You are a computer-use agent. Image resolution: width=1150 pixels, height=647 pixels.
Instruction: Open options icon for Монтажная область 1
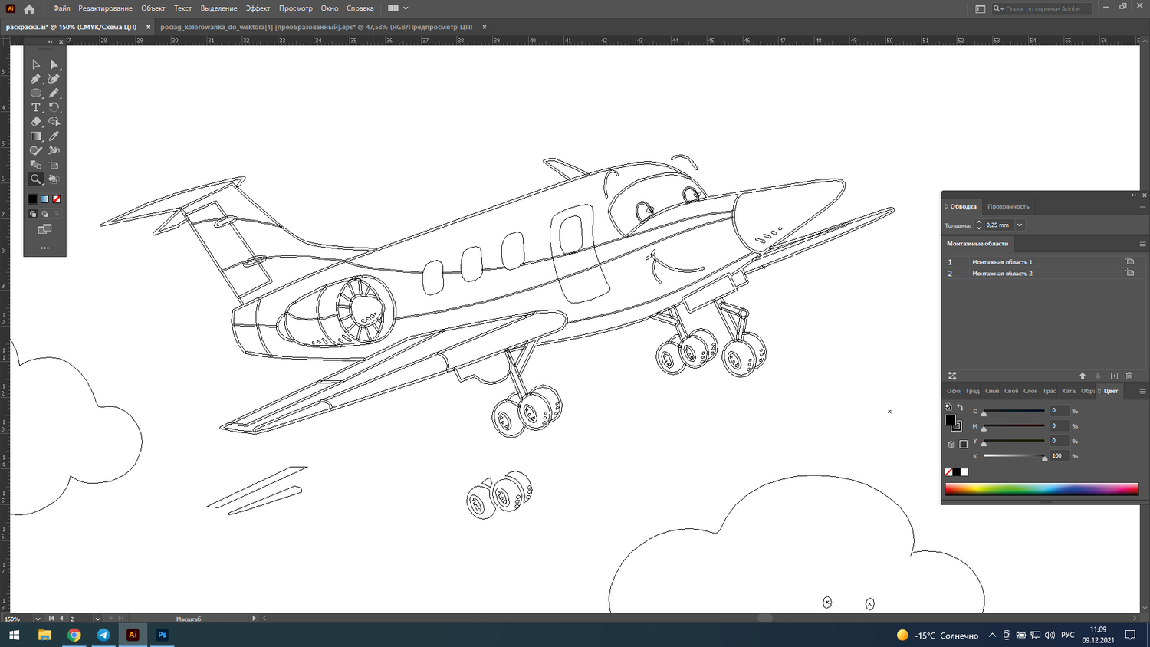click(1130, 262)
